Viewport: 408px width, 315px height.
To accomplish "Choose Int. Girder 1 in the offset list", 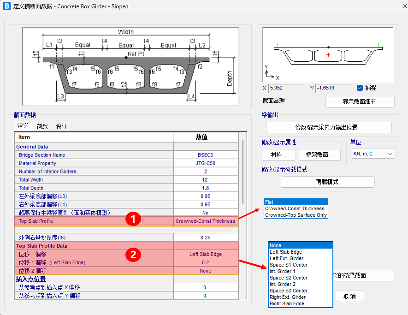I will coord(282,271).
